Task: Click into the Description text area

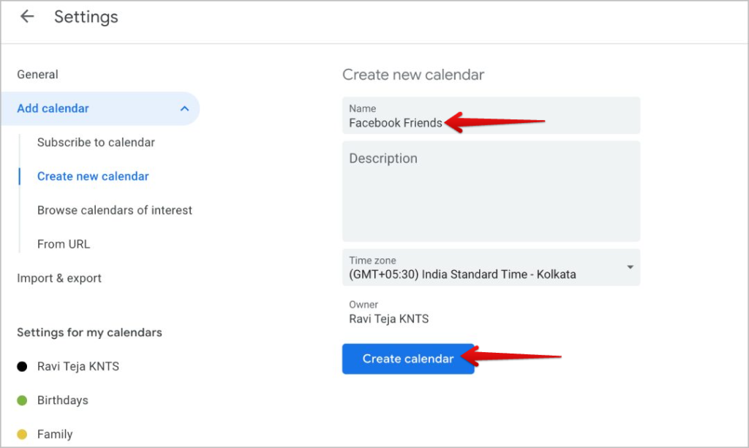Action: click(491, 191)
